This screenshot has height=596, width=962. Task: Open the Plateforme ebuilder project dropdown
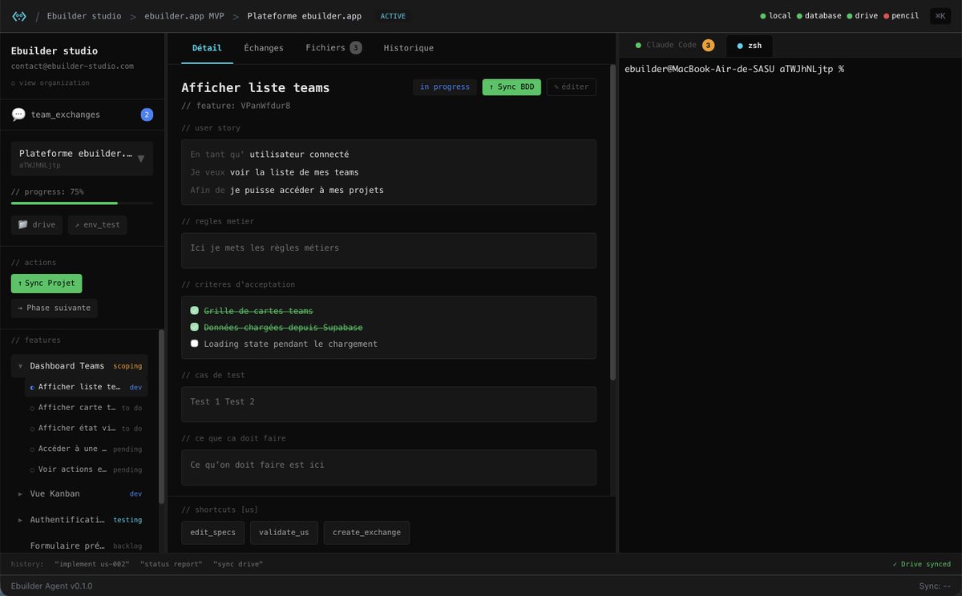(82, 159)
